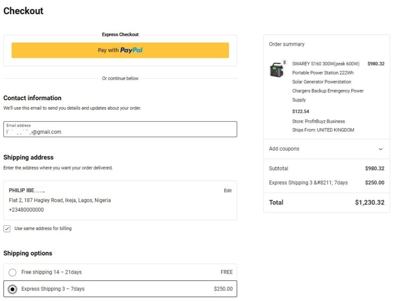Edit the shipping address
Screen dimensions: 400x301
pos(227,191)
